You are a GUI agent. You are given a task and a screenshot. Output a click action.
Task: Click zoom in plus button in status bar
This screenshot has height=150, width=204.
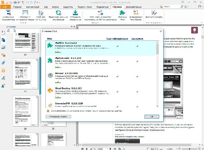(199, 149)
